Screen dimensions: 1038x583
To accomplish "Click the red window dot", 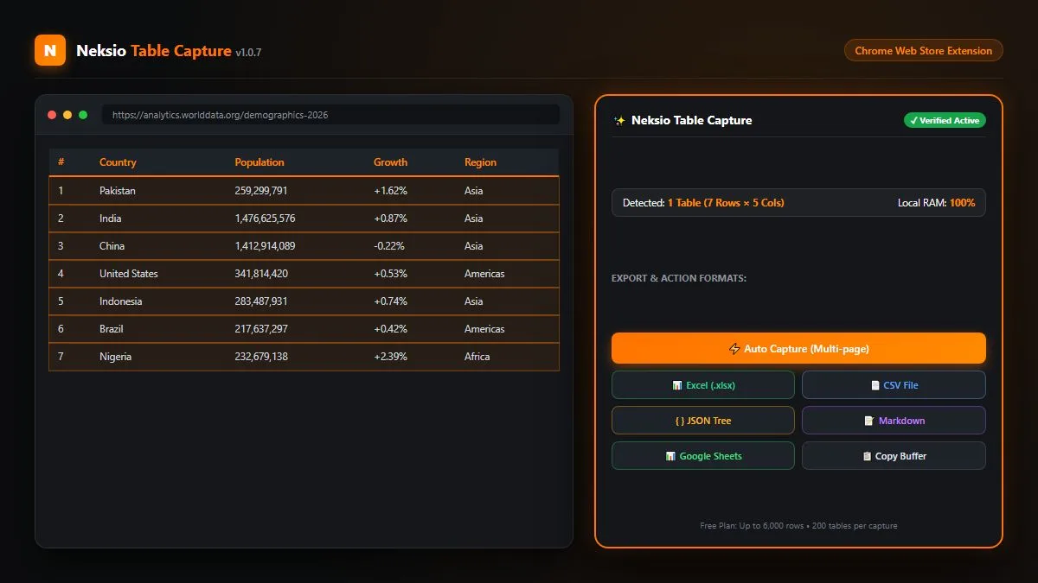I will point(52,115).
